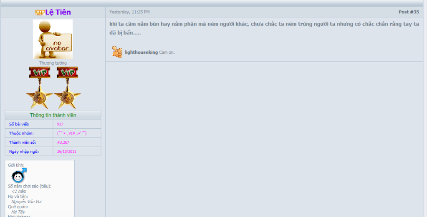This screenshot has width=427, height=217.
Task: Click the left gold star medal
Action: point(40,95)
